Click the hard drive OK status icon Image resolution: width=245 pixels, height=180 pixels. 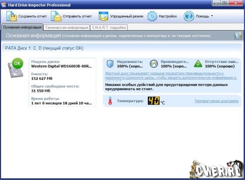(x=16, y=68)
